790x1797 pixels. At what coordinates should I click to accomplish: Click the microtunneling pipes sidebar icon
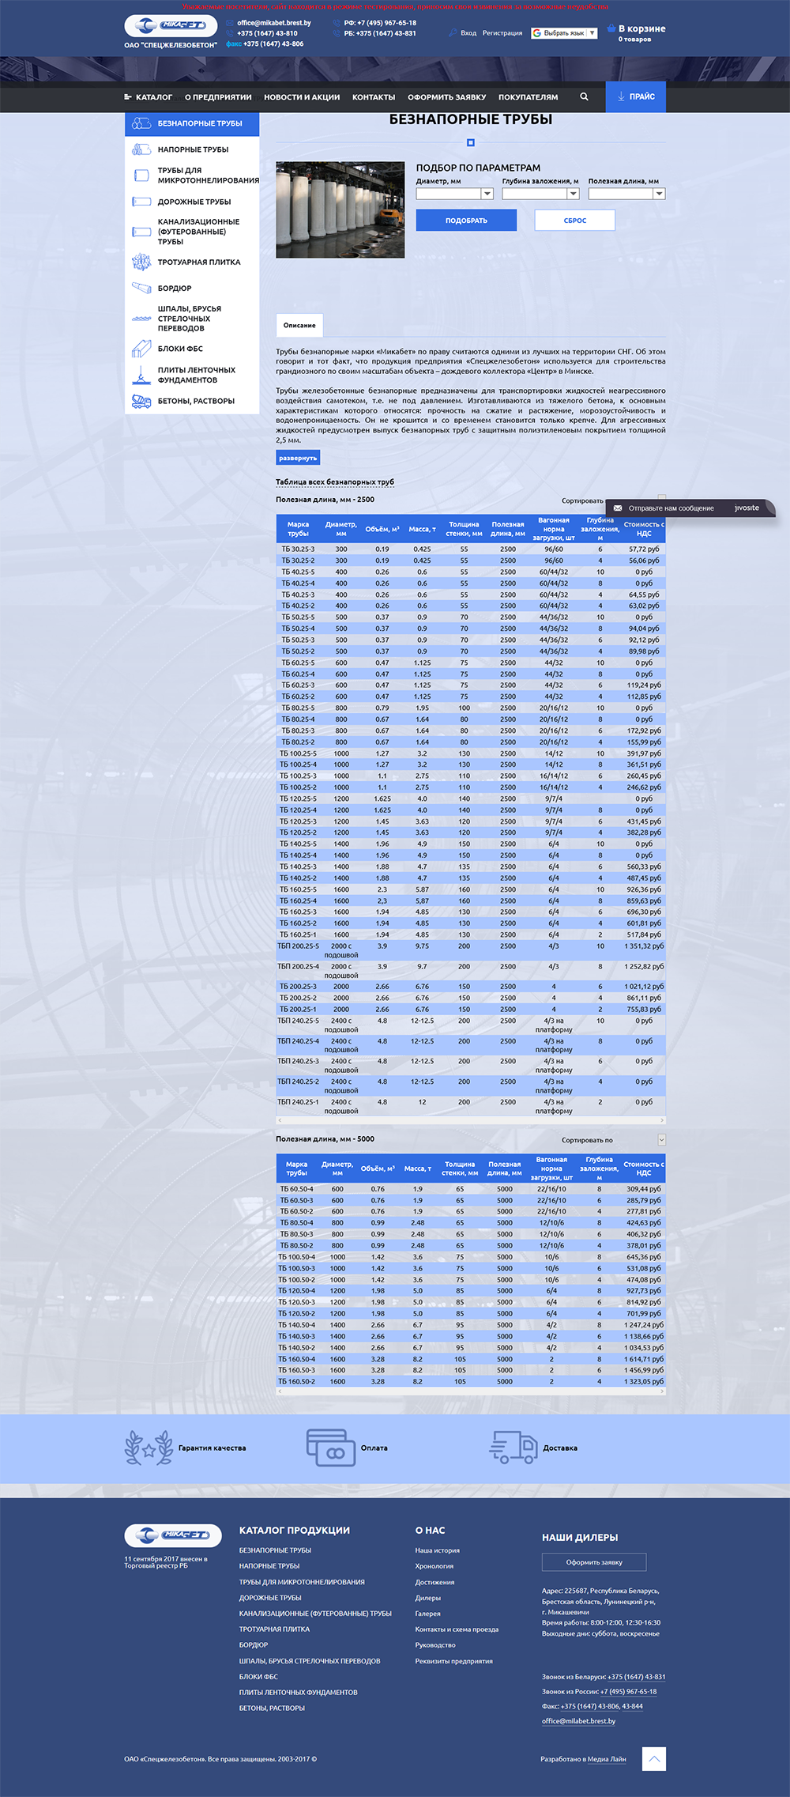coord(141,176)
